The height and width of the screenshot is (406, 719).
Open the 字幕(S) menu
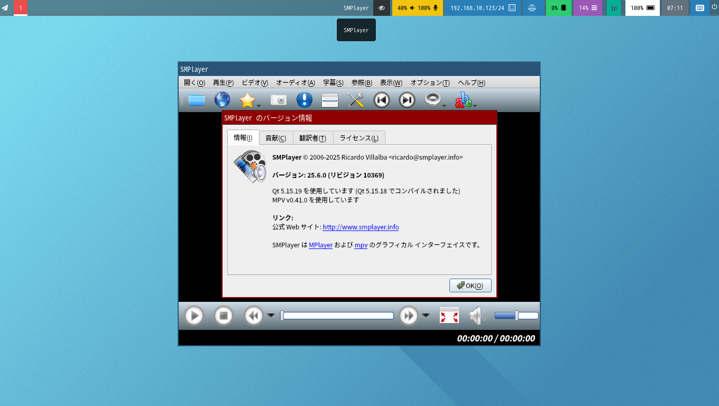coord(333,82)
